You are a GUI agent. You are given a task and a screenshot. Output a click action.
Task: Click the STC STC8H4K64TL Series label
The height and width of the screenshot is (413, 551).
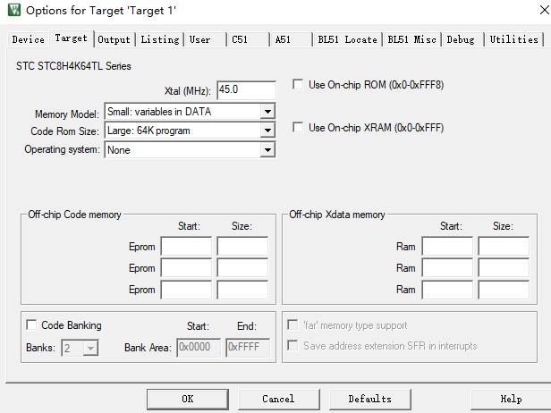point(73,66)
